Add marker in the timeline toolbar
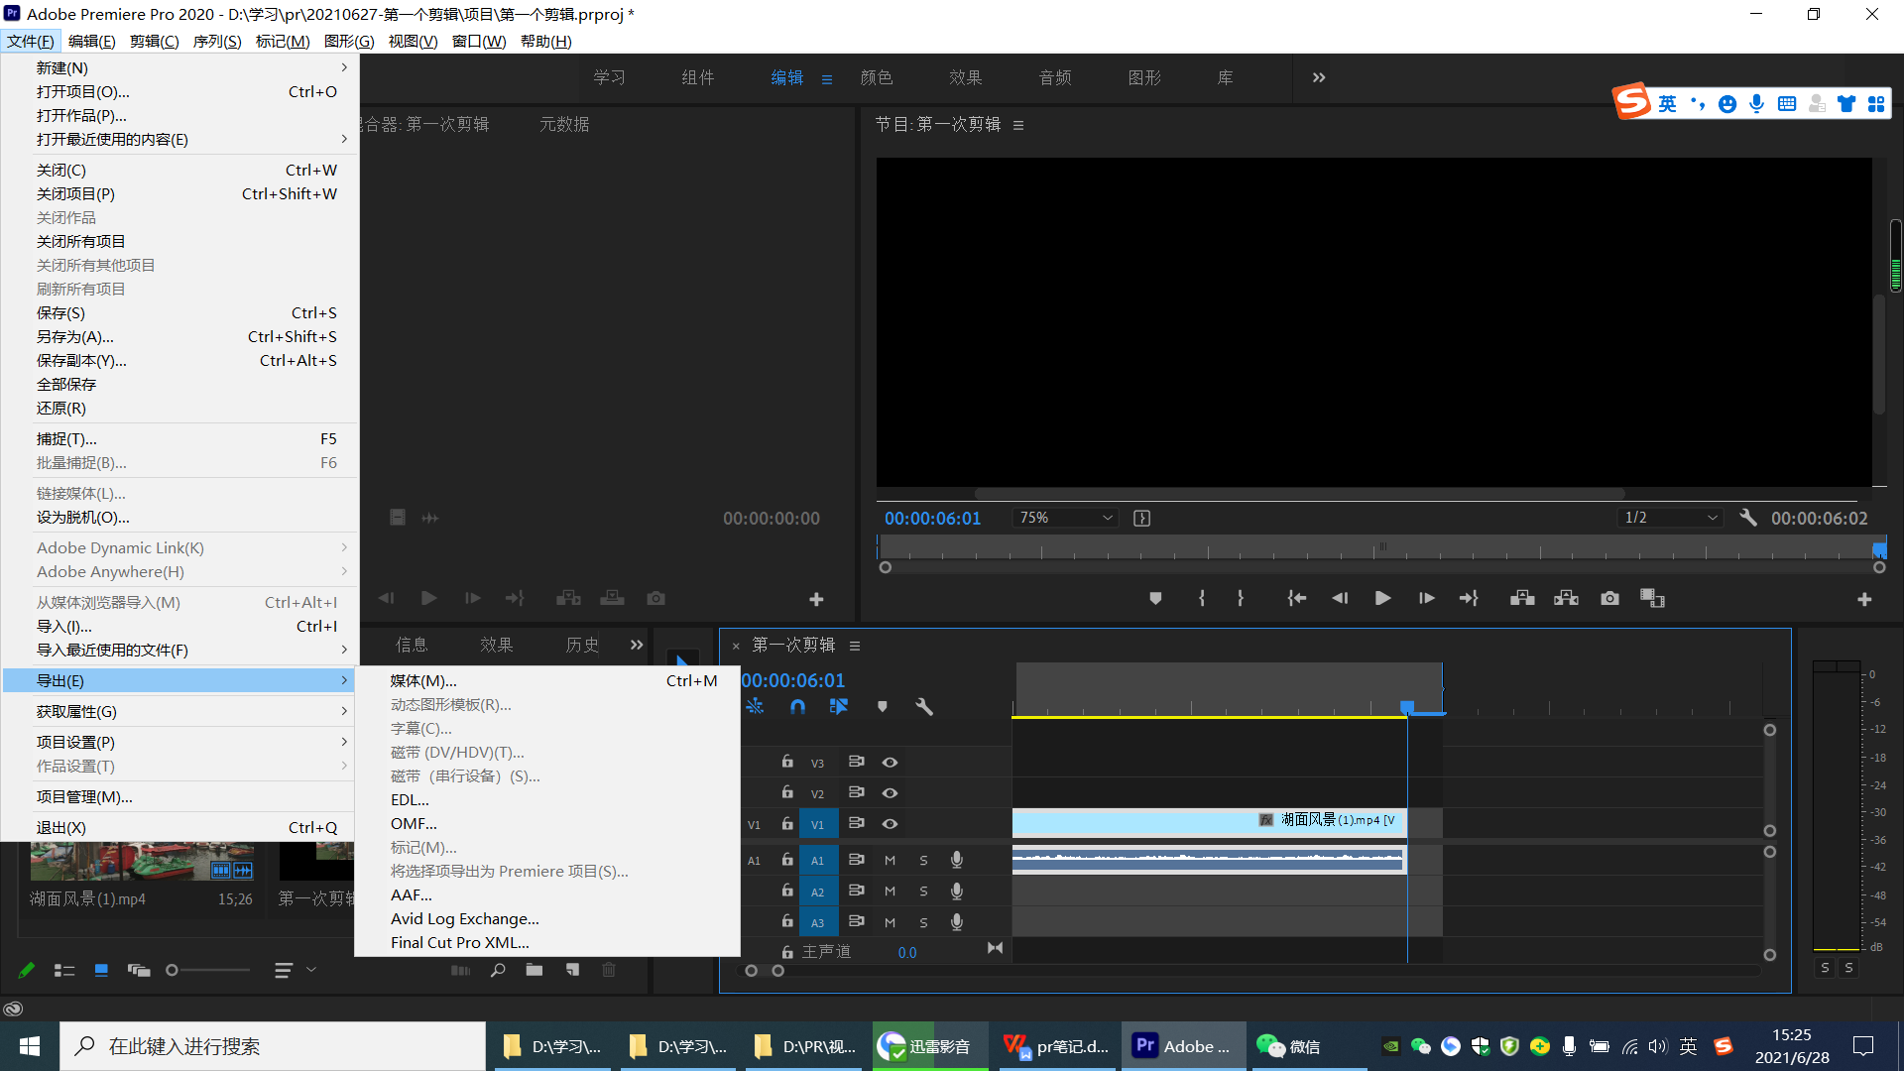Screen dimensions: 1904x1071 [x=882, y=706]
